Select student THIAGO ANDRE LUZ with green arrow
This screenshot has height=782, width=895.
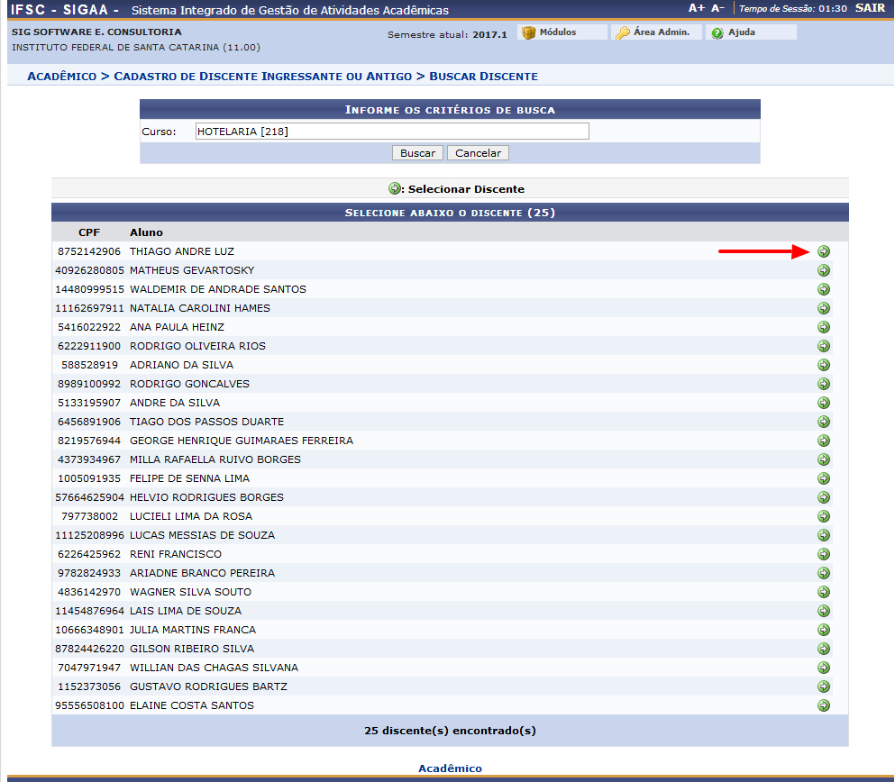coord(823,251)
